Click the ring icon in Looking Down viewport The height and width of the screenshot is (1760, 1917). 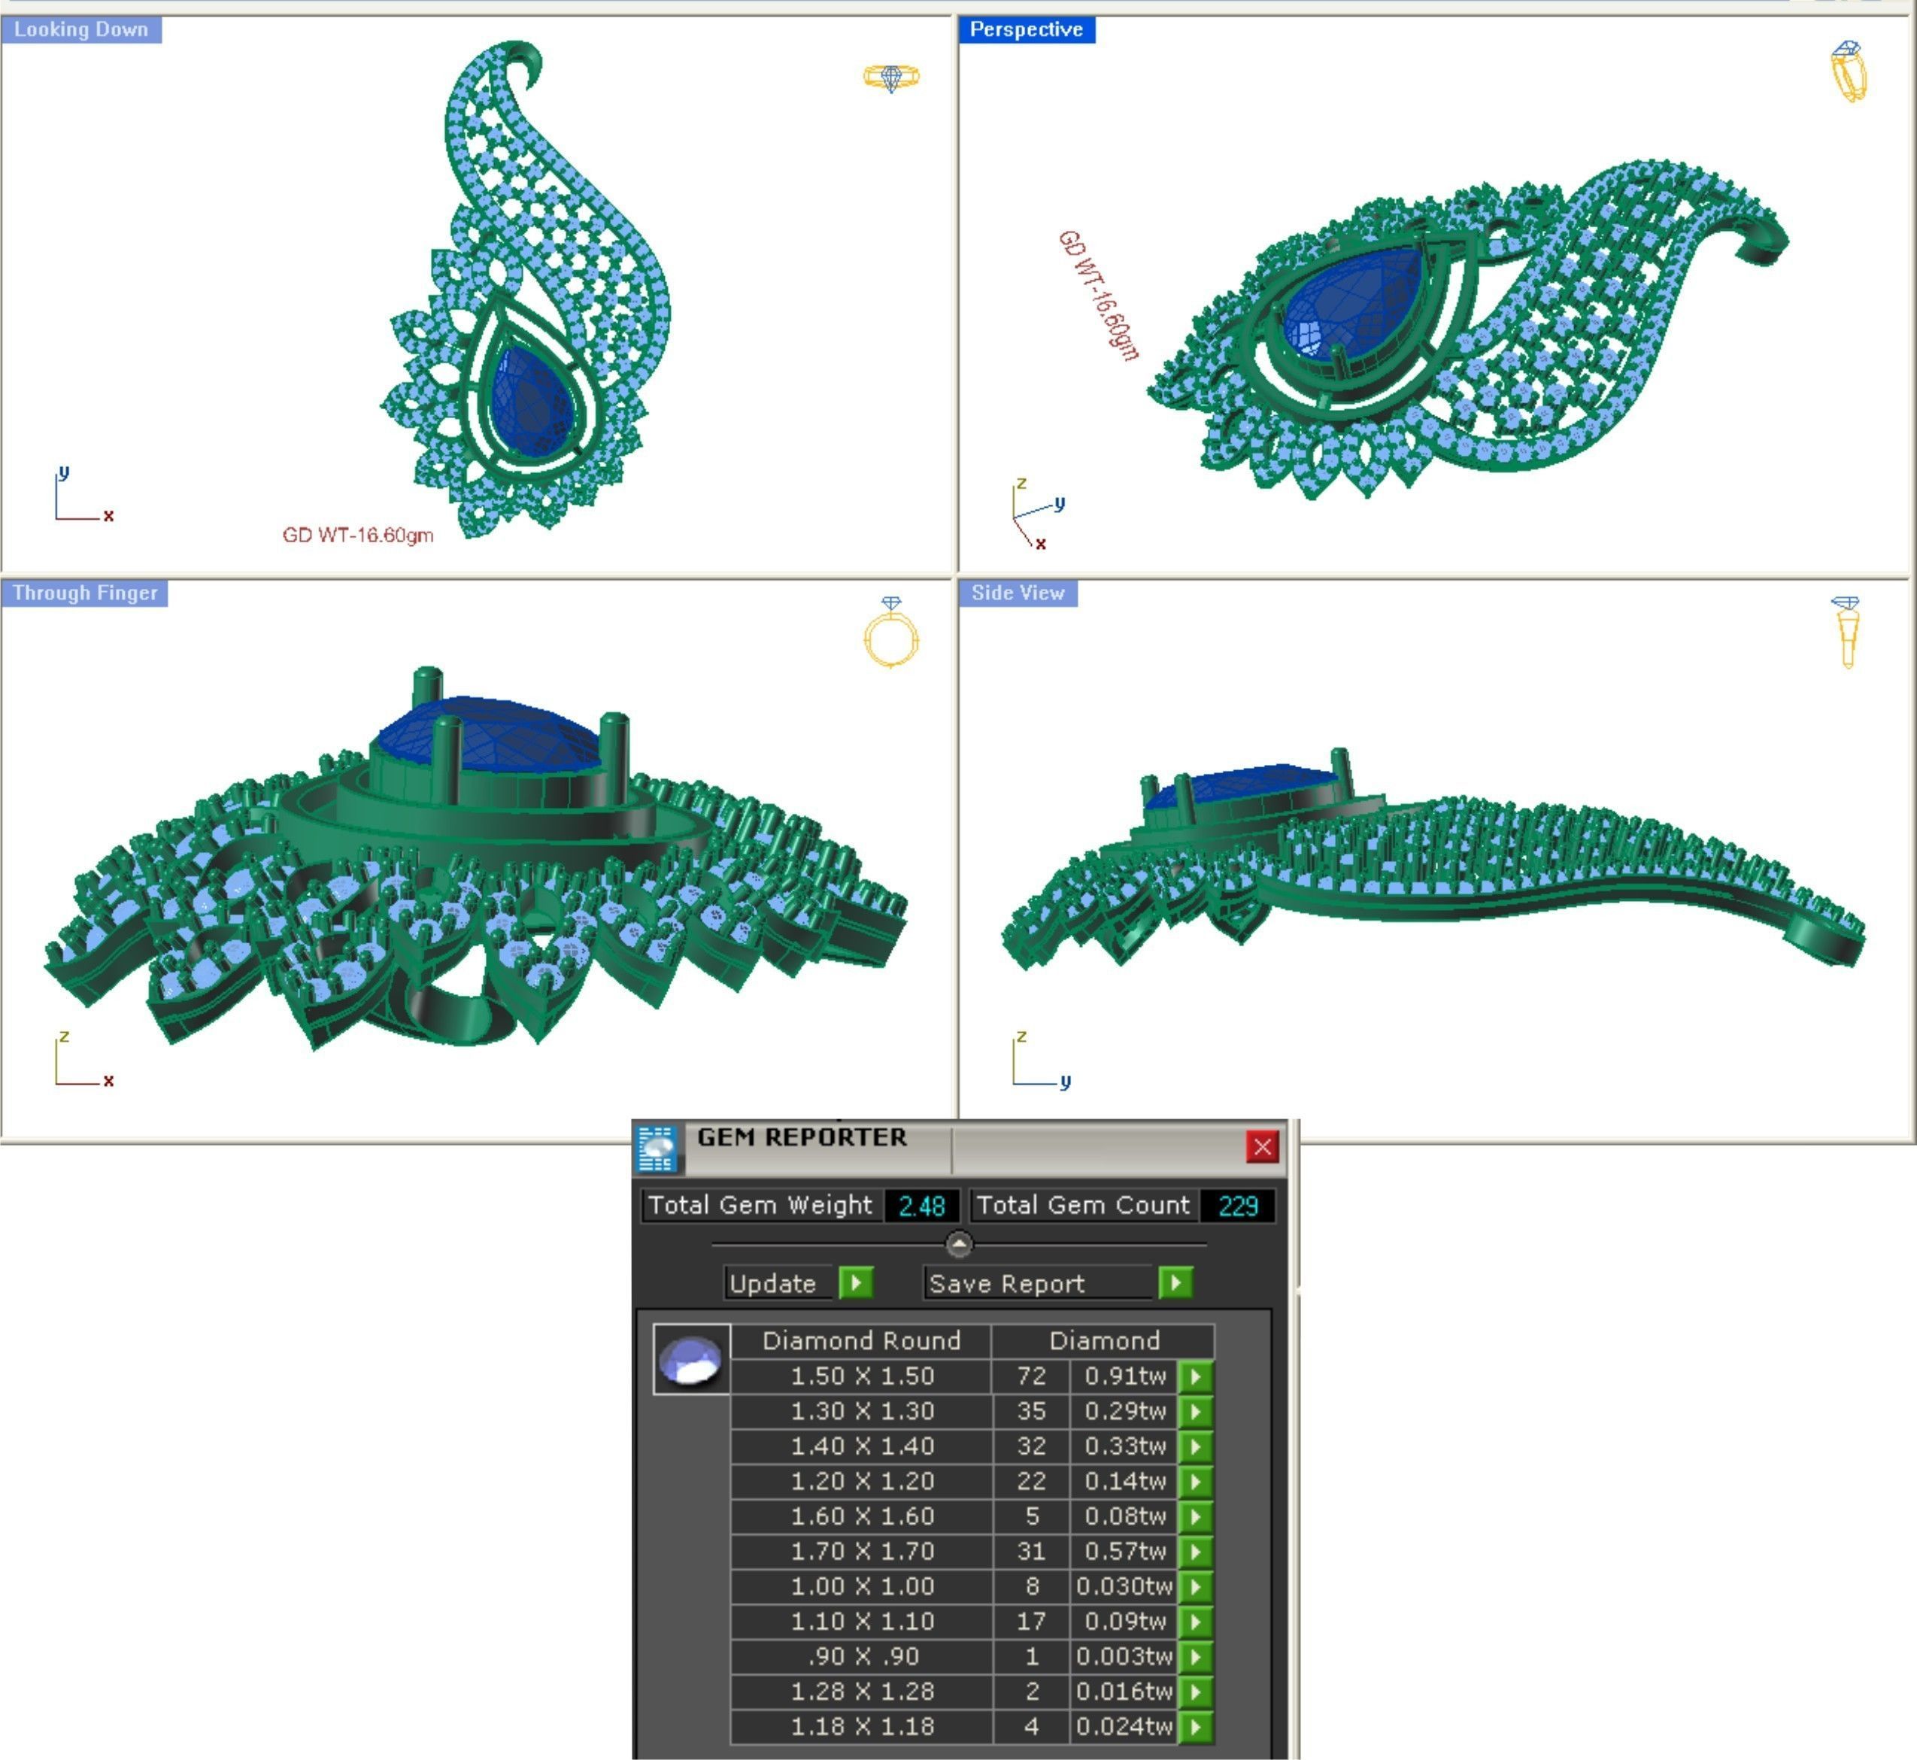coord(890,77)
